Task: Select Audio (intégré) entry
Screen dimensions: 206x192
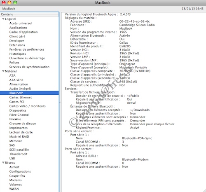Action: click(x=20, y=89)
